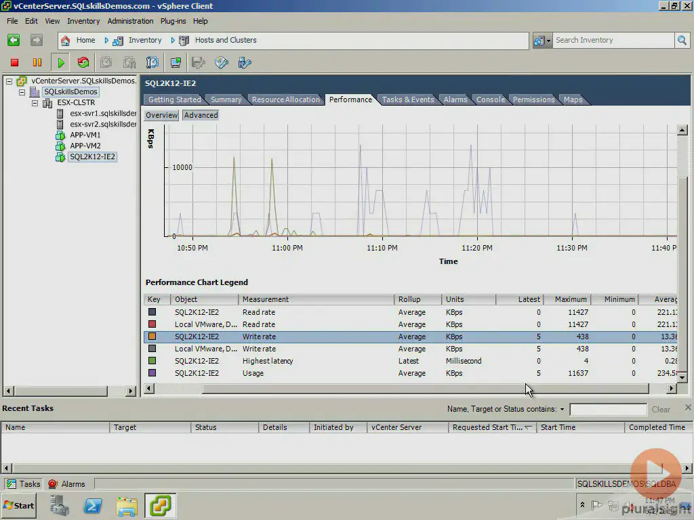Open the Name, Target or Status filter dropdown

click(x=562, y=410)
